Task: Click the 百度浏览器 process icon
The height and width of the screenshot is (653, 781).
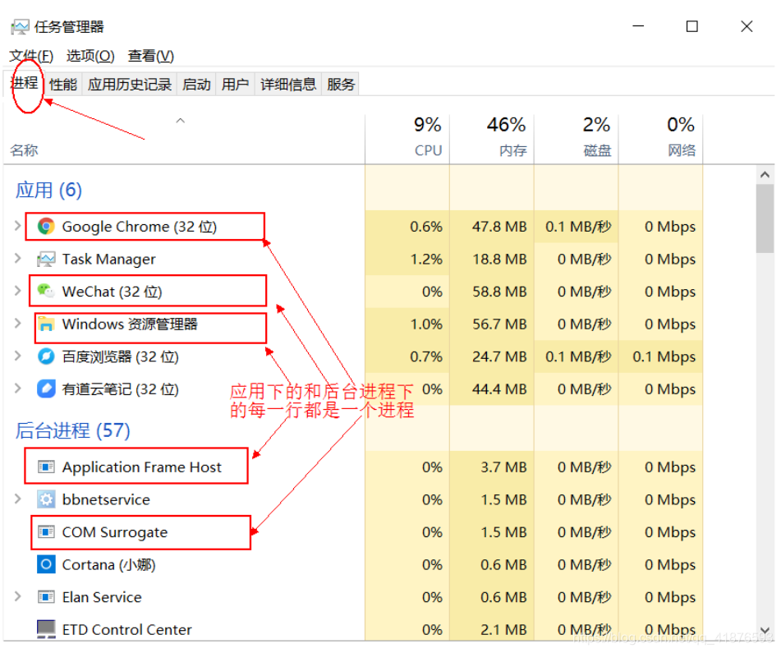Action: [46, 356]
